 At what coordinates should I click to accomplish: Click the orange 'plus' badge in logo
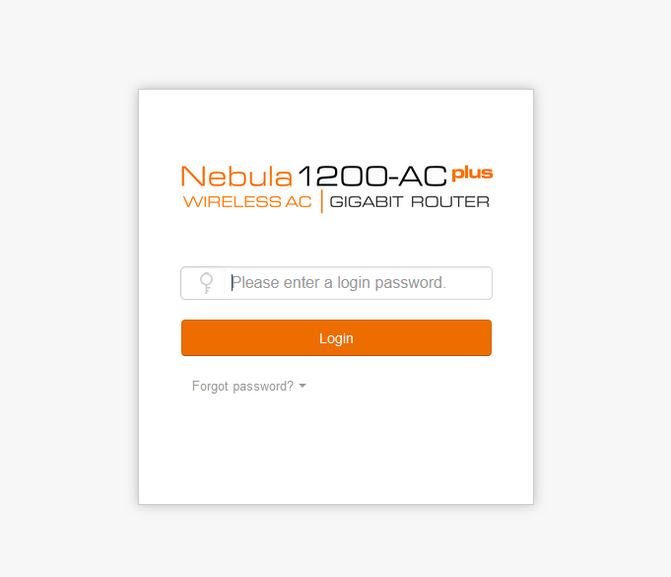(472, 174)
